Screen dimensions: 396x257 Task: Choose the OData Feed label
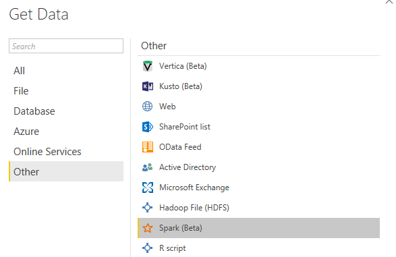click(x=180, y=147)
